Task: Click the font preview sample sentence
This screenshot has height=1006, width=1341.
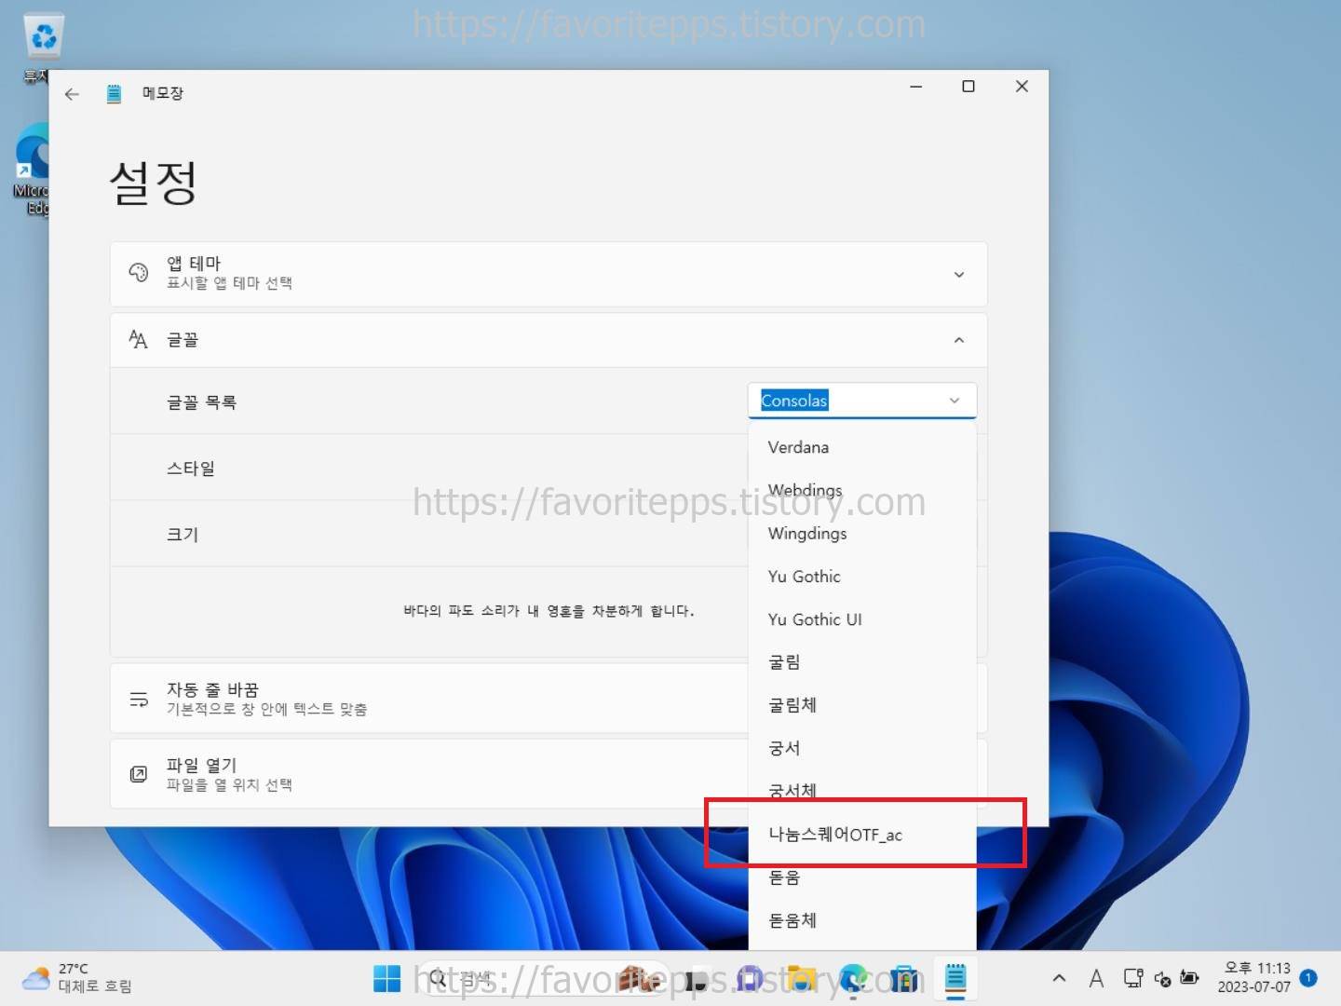Action: tap(549, 611)
